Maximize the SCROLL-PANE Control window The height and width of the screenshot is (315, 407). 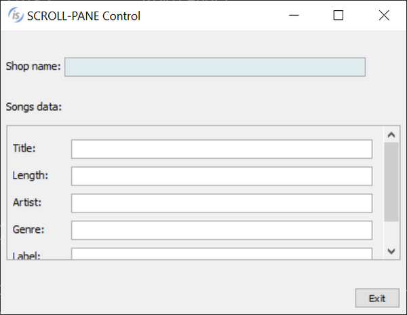point(338,16)
